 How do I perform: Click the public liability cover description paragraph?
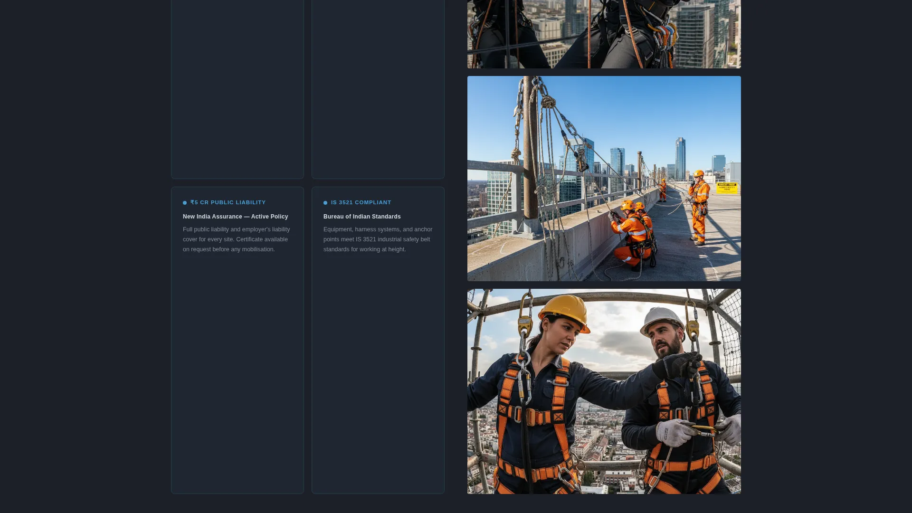pos(237,239)
